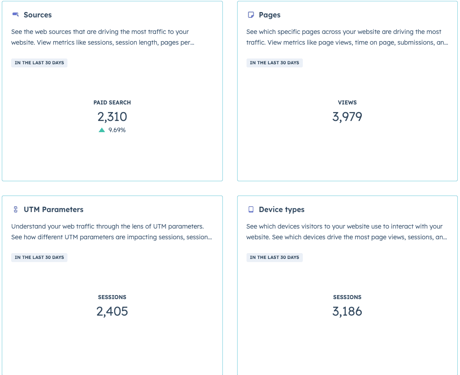Click the green upward trend triangle
The height and width of the screenshot is (375, 460).
[102, 130]
